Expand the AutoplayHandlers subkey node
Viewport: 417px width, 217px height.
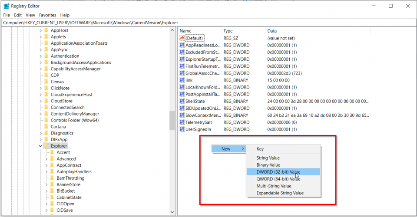click(46, 171)
